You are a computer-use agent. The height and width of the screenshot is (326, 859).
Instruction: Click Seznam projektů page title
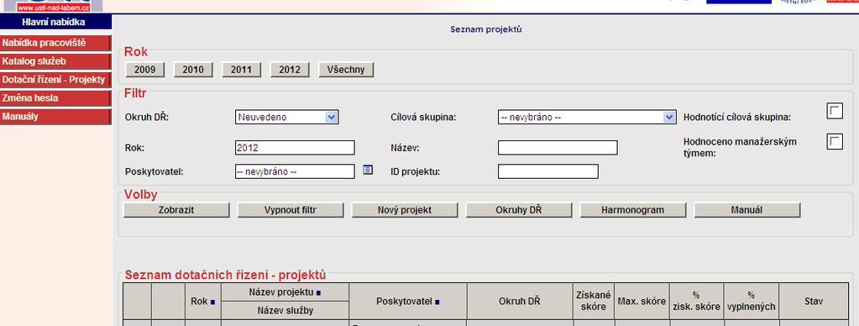pyautogui.click(x=486, y=29)
